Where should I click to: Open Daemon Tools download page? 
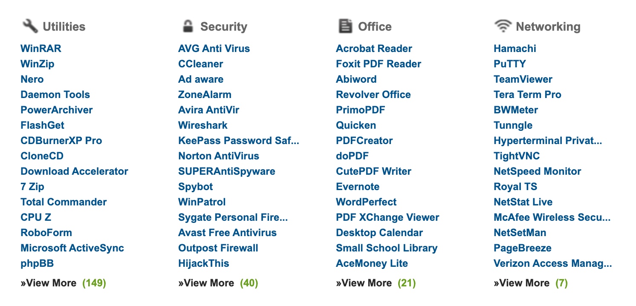click(55, 95)
